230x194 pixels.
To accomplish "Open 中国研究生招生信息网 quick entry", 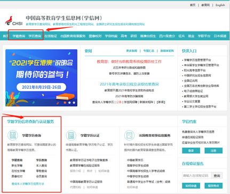I will (x=197, y=75).
